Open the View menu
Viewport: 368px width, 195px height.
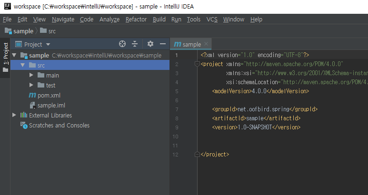(39, 19)
